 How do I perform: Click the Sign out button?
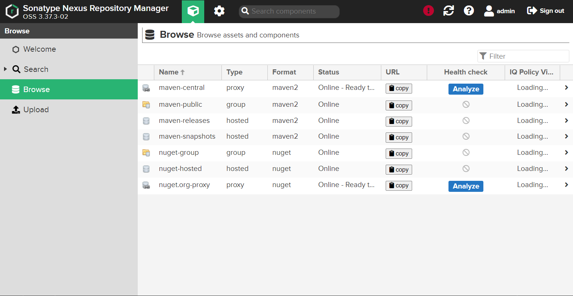coord(545,11)
